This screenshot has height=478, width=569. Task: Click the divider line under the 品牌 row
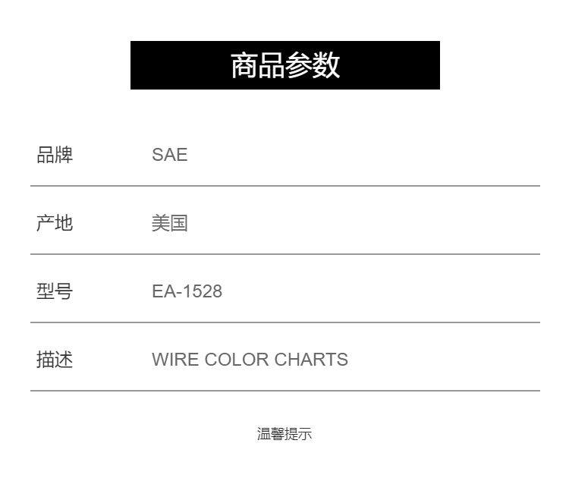tap(285, 186)
